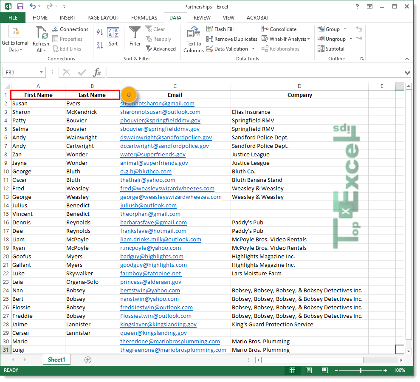Click the Redo arrow icon
Image resolution: width=420 pixels, height=382 pixels.
click(x=50, y=6)
